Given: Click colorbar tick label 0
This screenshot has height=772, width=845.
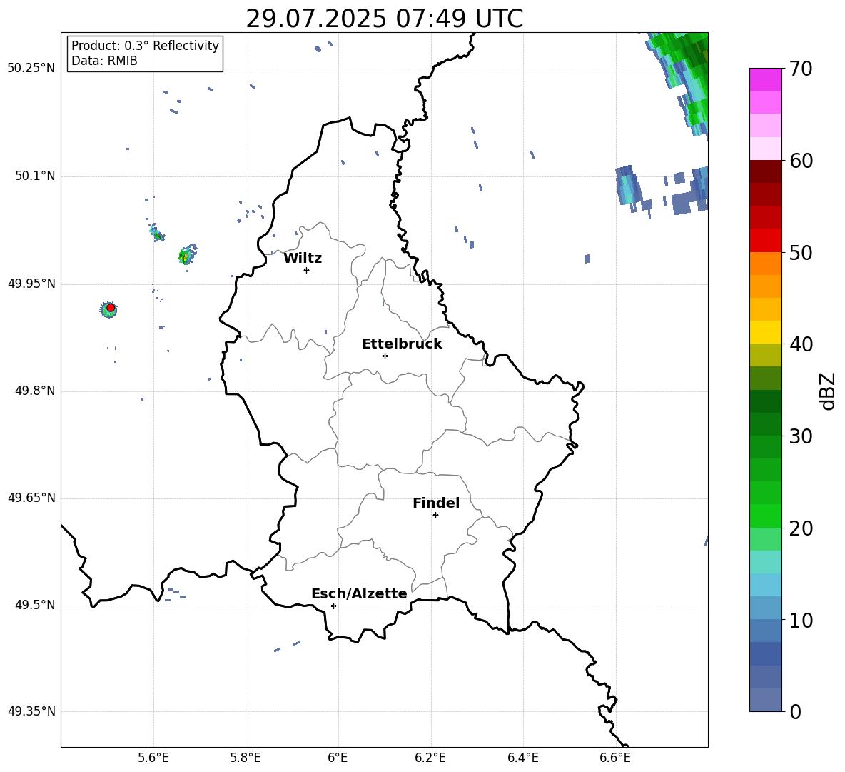Looking at the screenshot, I should click(x=795, y=711).
